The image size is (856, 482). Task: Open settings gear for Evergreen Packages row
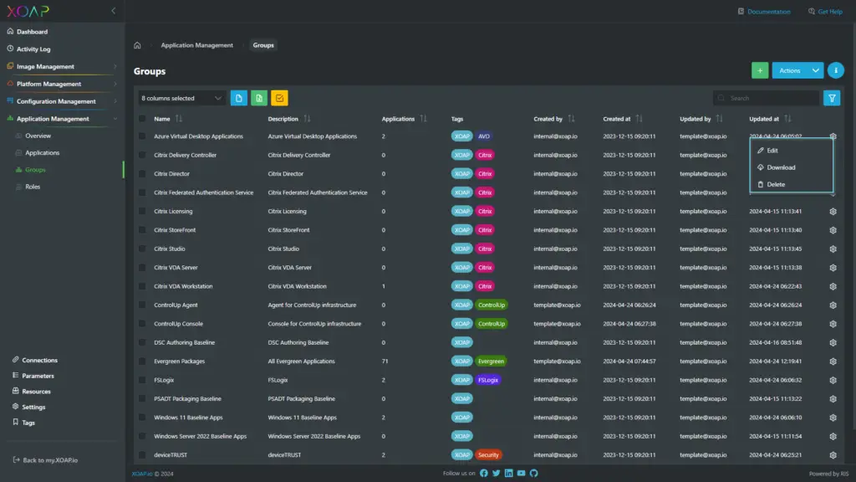tap(833, 361)
